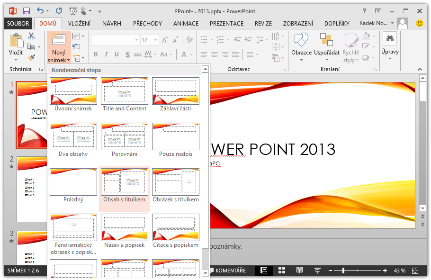Toggle italic formatting

pyautogui.click(x=106, y=54)
